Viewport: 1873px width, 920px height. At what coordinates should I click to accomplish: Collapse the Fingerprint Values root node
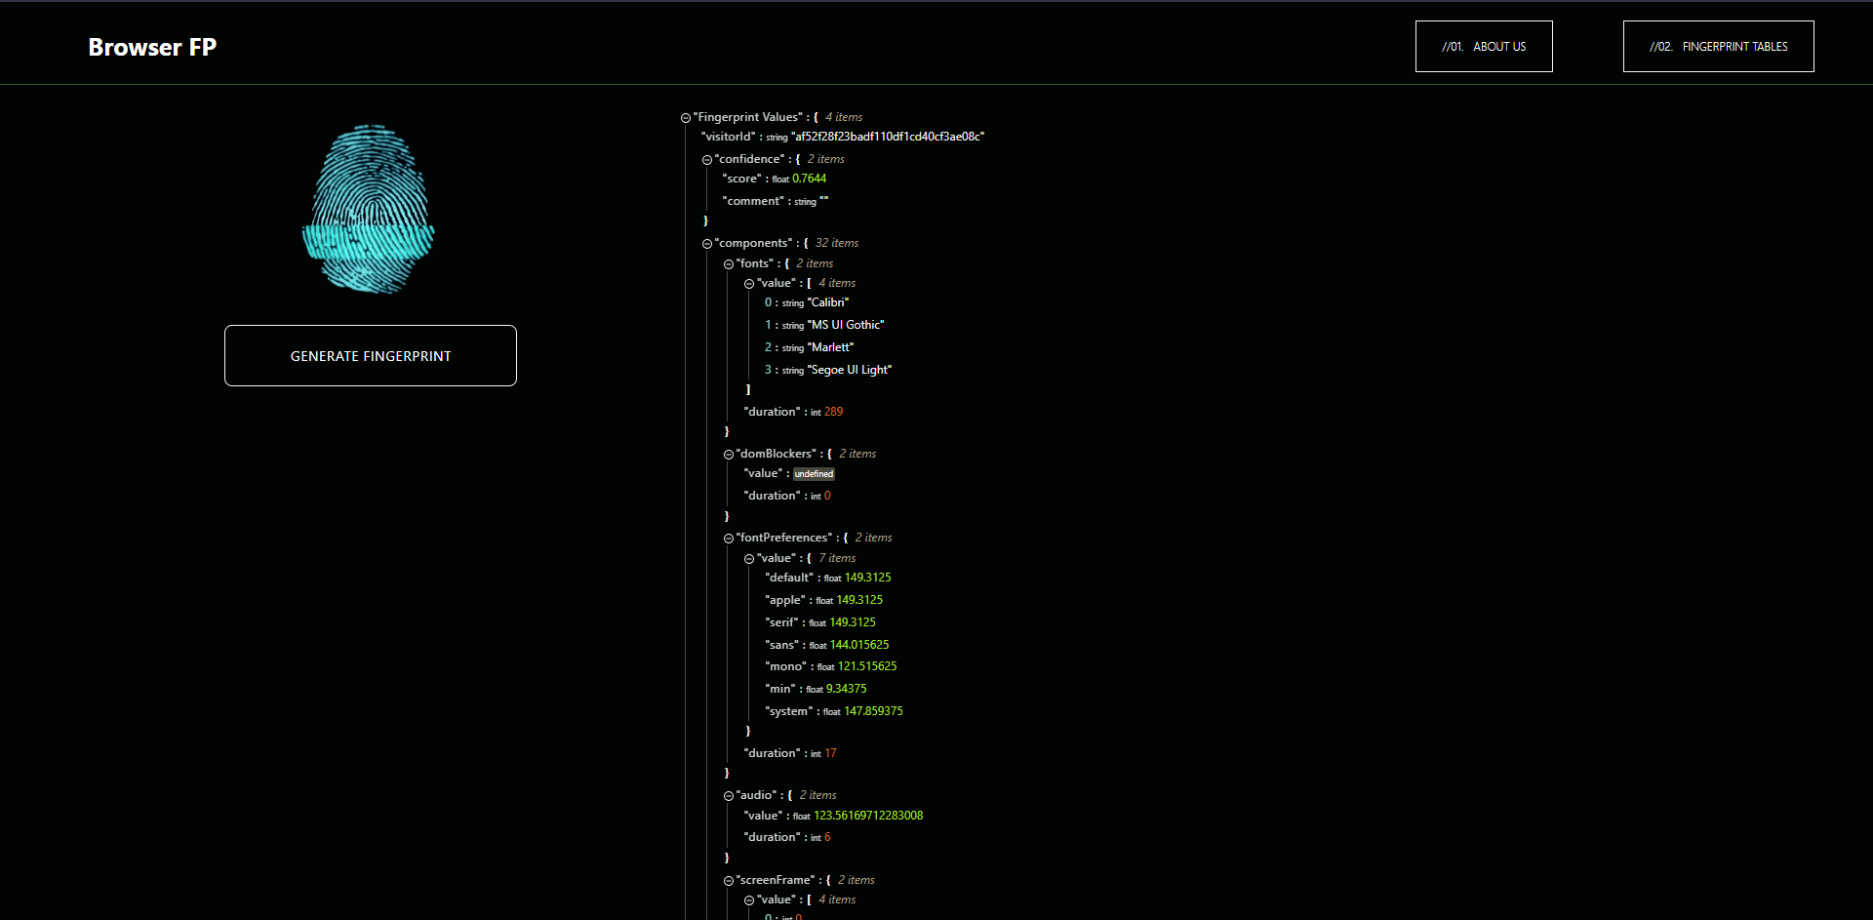tap(685, 117)
